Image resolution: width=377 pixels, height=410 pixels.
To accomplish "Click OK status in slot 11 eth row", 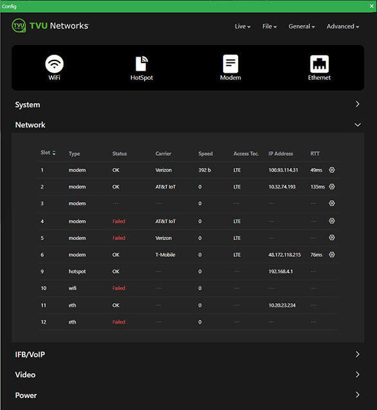I will point(116,305).
